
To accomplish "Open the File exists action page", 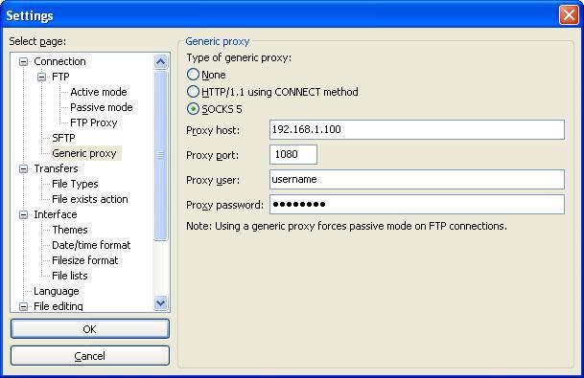I will (90, 199).
